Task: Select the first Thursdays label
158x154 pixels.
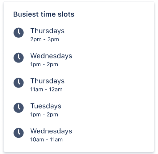Action: 48,31
